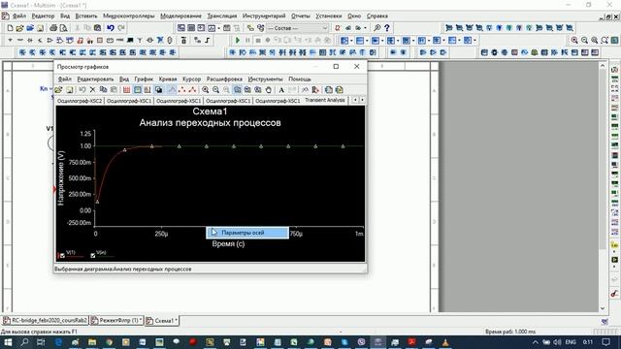Choose 'Параметры осей' in the context menu

(247, 233)
